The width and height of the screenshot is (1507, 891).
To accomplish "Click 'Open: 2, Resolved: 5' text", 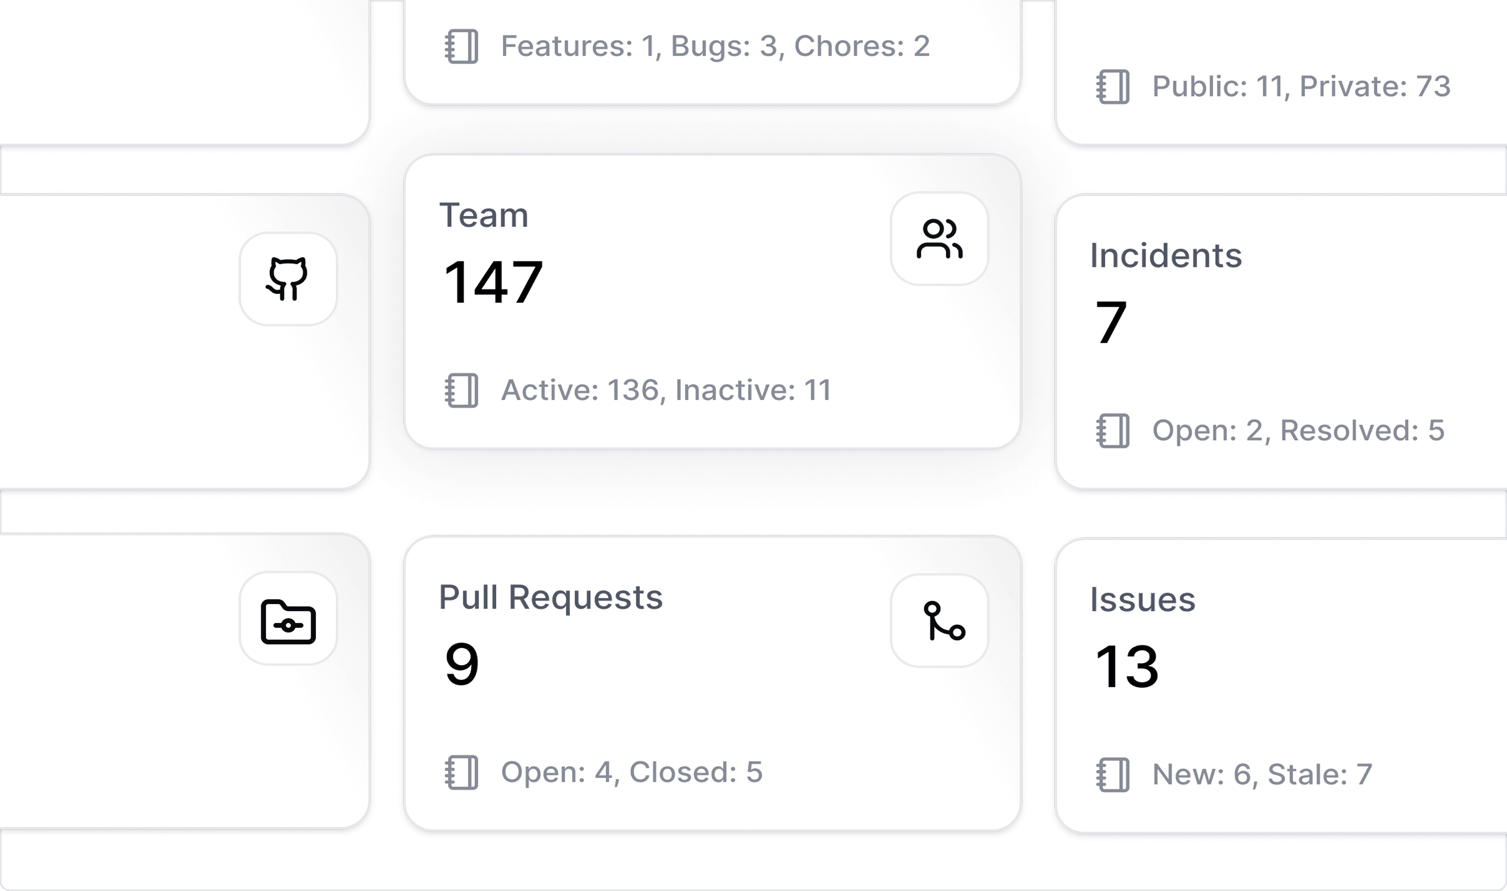I will pyautogui.click(x=1298, y=430).
